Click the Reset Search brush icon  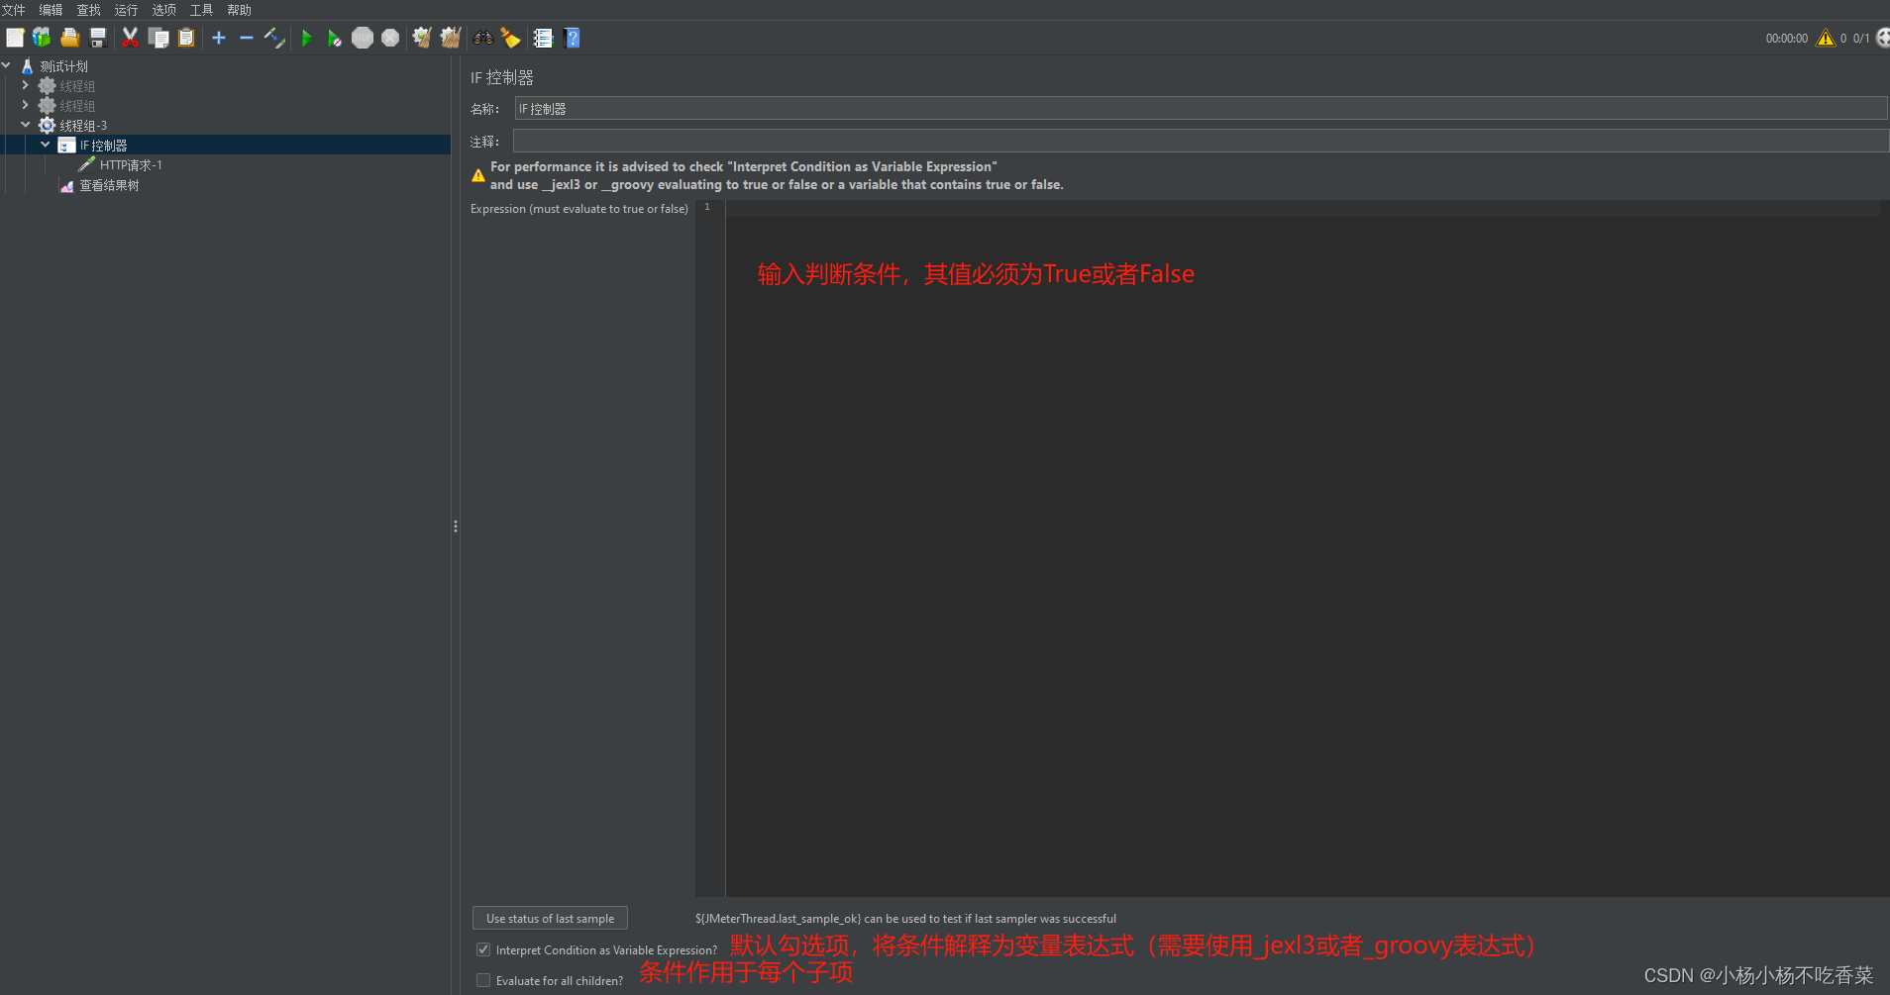click(x=511, y=38)
